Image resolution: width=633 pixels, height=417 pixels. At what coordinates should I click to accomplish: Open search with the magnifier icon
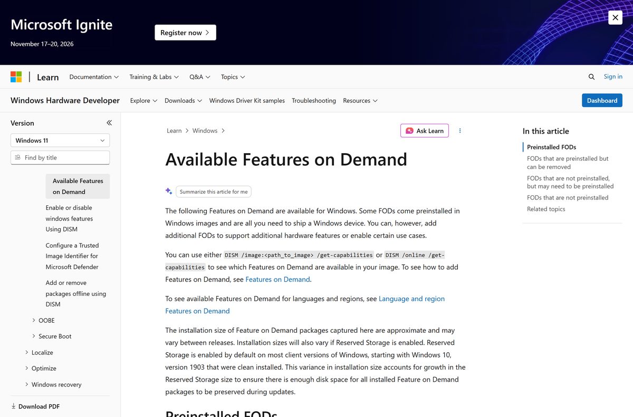[x=591, y=77]
